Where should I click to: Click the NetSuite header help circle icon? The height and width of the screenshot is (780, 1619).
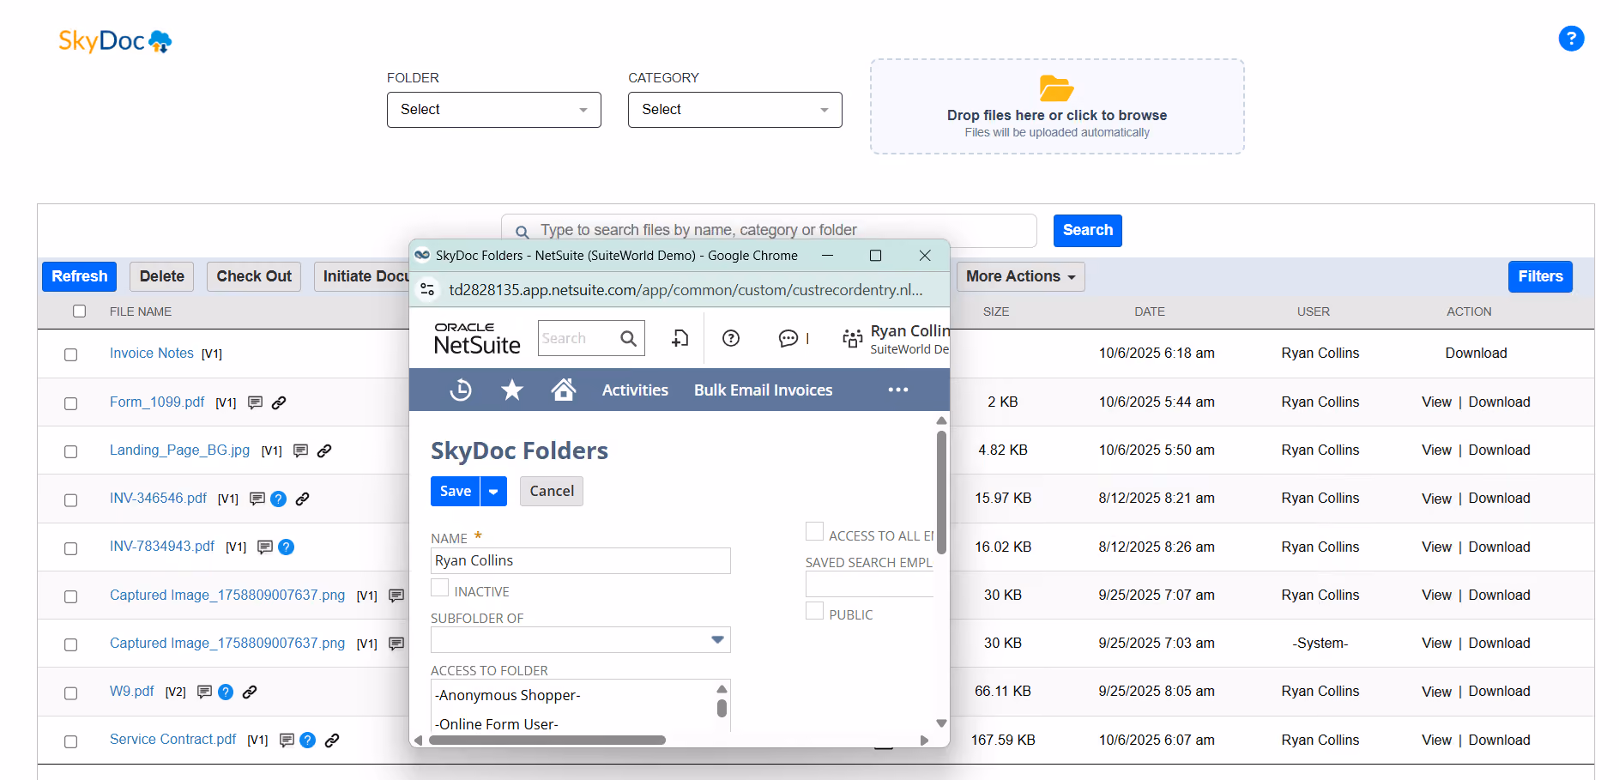point(731,338)
